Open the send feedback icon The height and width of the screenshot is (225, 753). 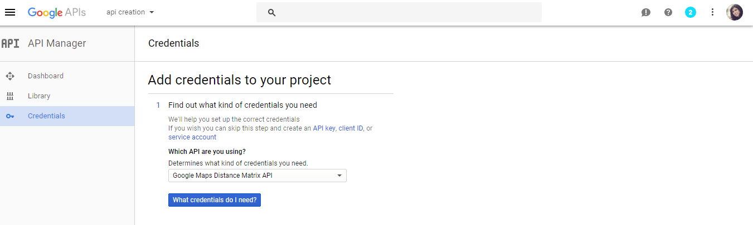click(646, 12)
